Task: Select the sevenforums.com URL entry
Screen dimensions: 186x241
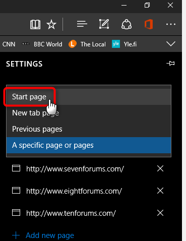Action: [x=75, y=169]
